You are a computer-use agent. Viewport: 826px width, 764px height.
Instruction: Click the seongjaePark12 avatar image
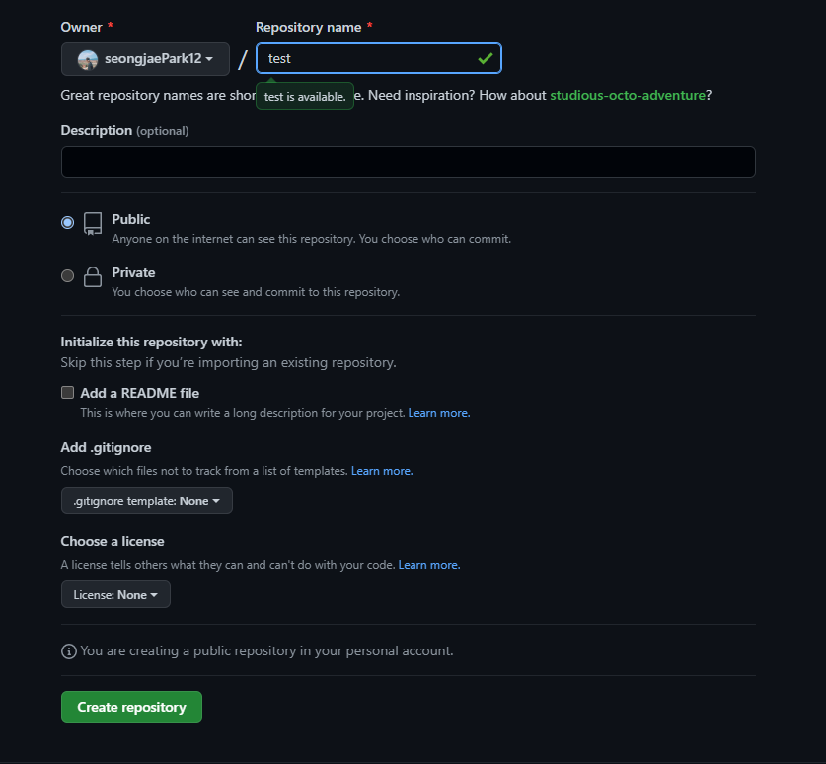click(x=88, y=59)
